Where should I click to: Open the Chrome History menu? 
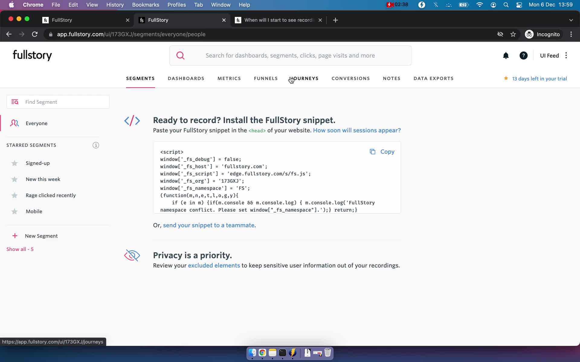115,5
